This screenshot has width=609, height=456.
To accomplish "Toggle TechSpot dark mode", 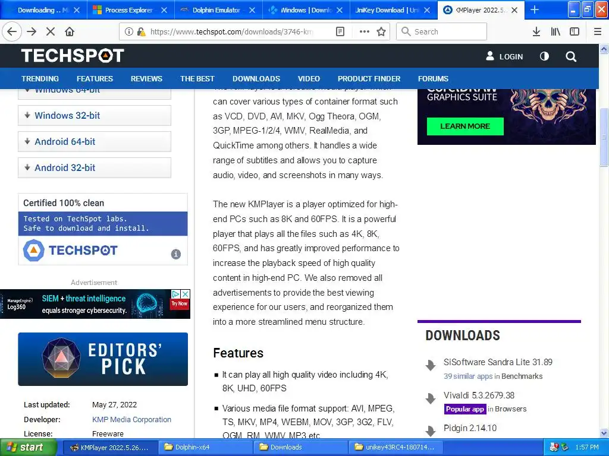I will coord(544,56).
